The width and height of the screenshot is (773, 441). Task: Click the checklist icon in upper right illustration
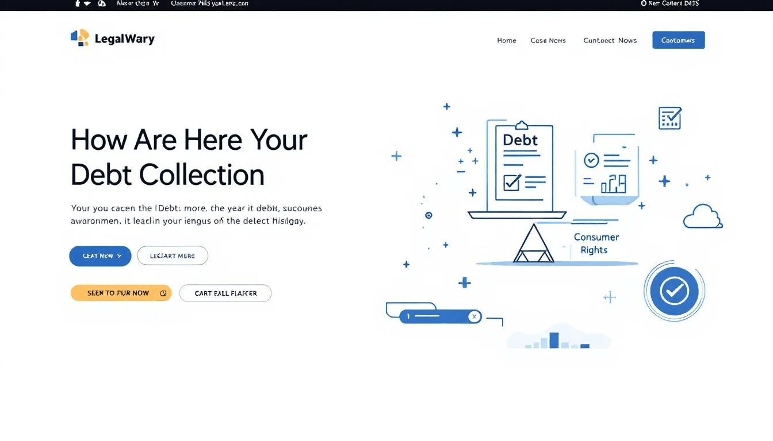(x=669, y=118)
